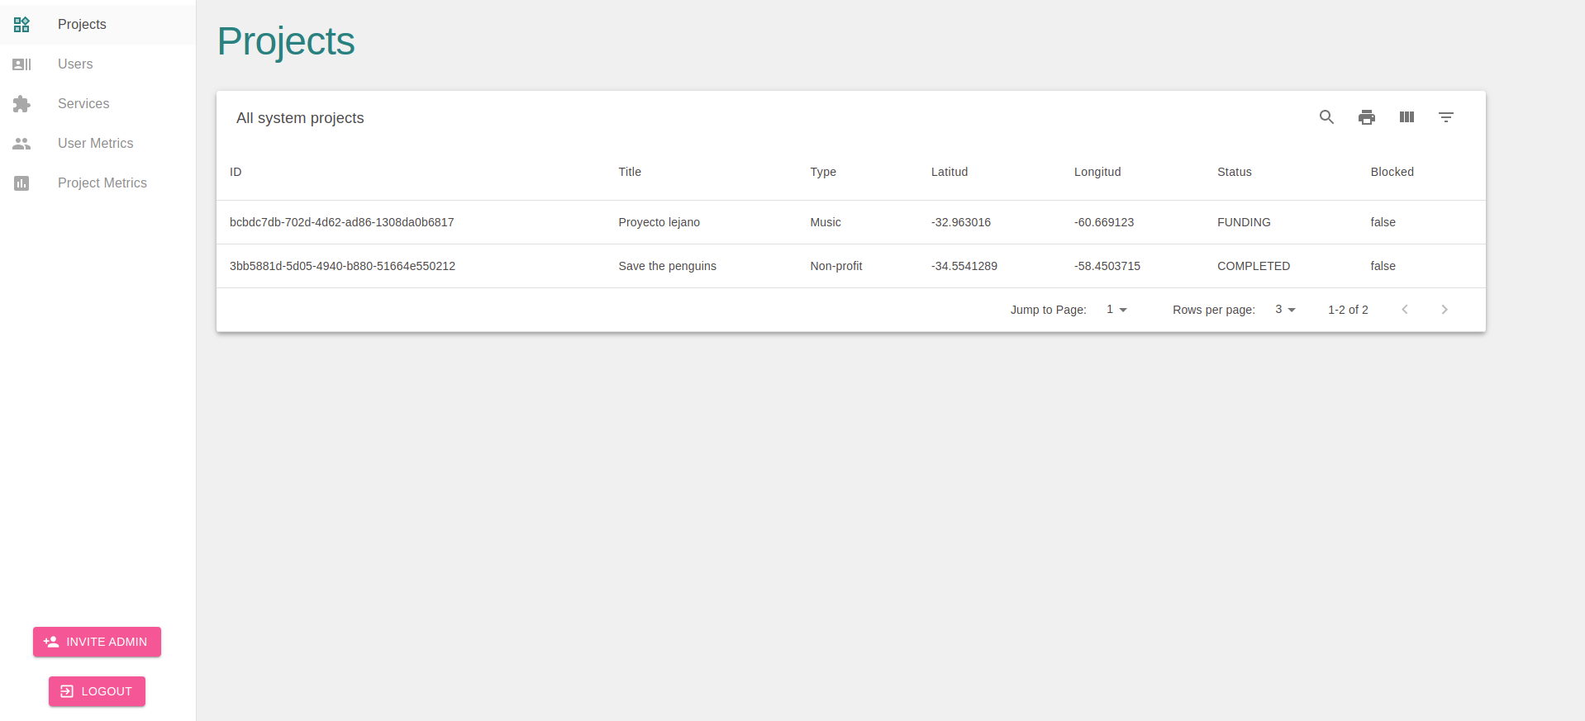Open the Project Metrics menu item

pyautogui.click(x=98, y=183)
